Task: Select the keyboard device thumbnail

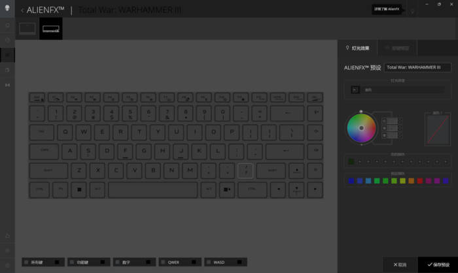Action: coord(50,28)
